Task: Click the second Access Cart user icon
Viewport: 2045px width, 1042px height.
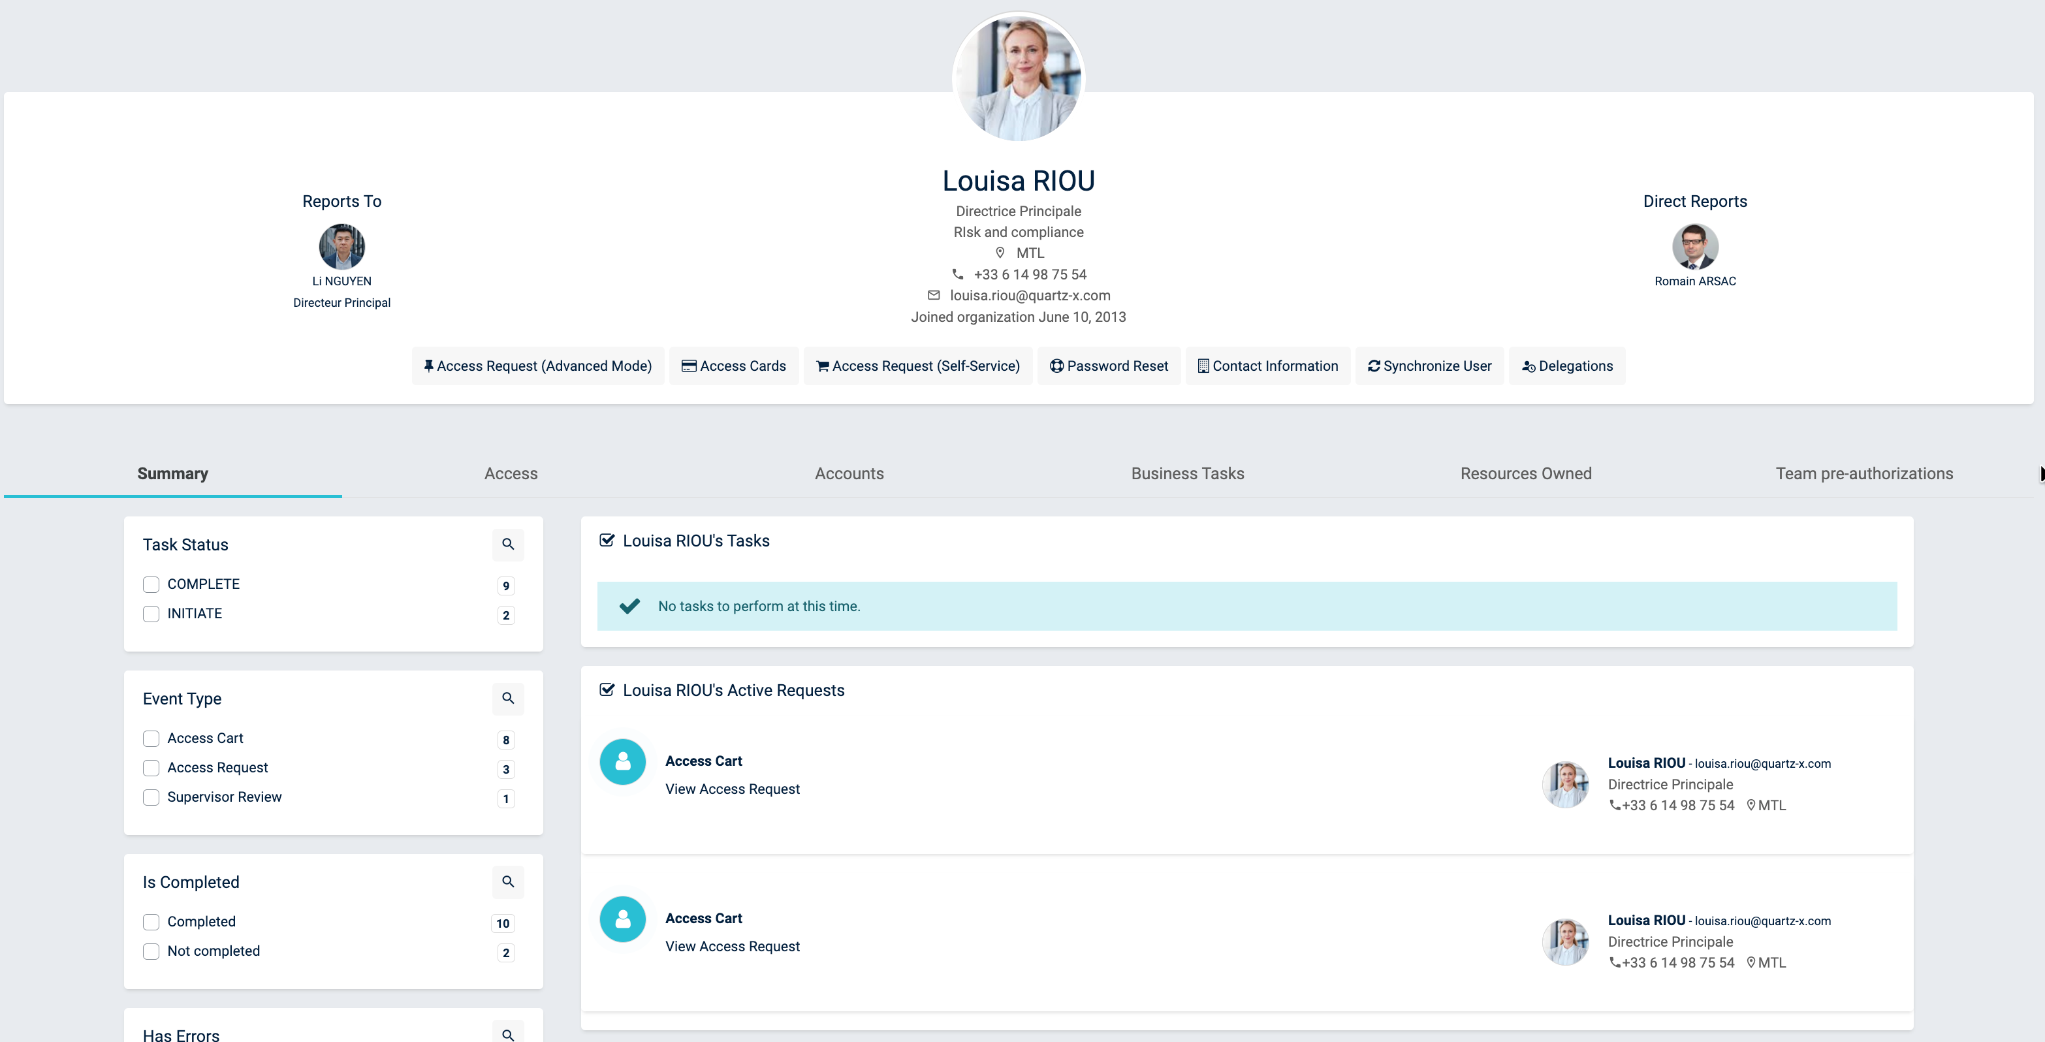Action: (622, 919)
